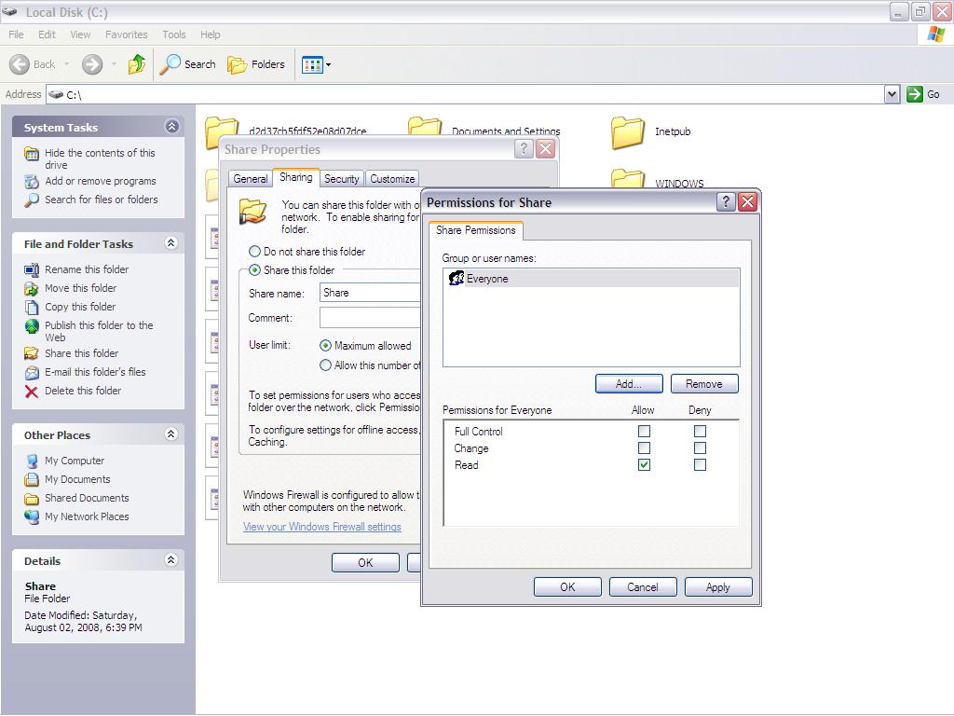Click help question mark in Permissions dialog

click(x=725, y=201)
